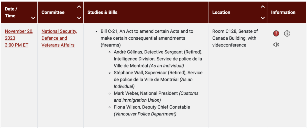
Task: Select the André Gélinas witness entry
Action: (158, 59)
